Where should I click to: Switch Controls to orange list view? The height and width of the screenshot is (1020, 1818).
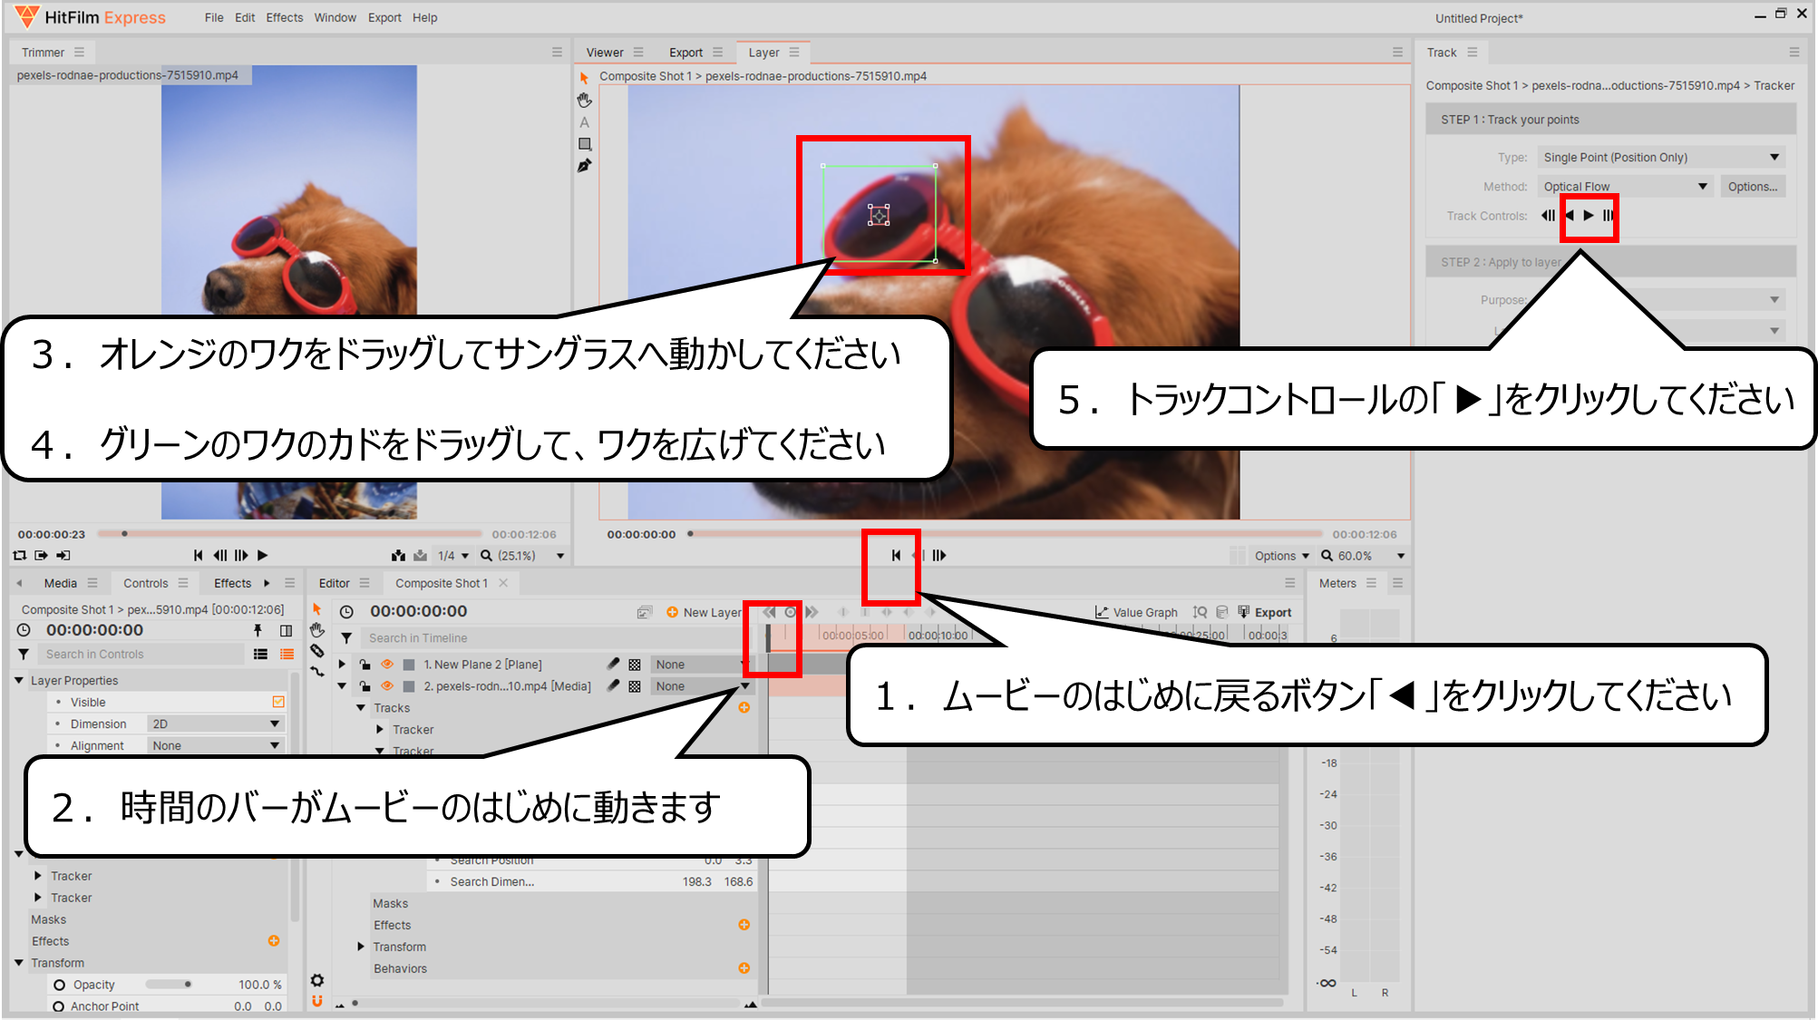pos(287,654)
